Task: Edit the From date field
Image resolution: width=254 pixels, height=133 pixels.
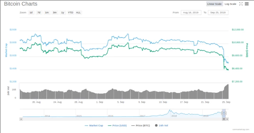Action: 191,12
